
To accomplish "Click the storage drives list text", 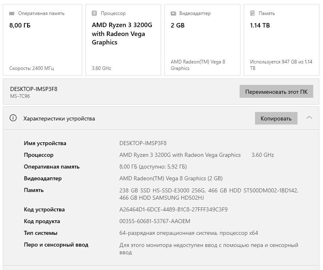I will click(x=208, y=194).
